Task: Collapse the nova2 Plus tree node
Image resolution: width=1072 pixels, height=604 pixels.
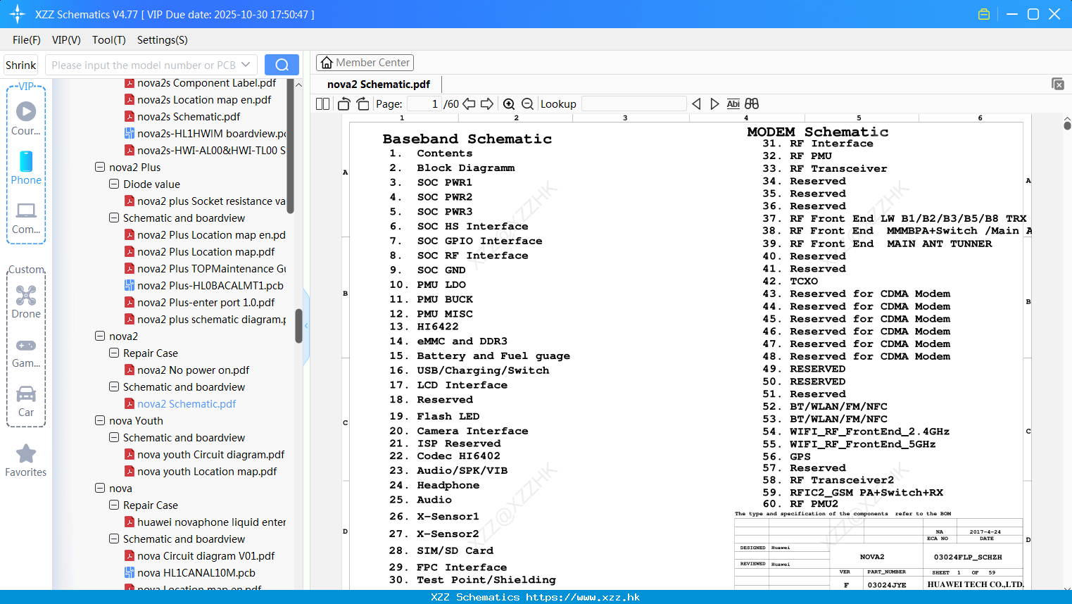Action: pos(100,168)
